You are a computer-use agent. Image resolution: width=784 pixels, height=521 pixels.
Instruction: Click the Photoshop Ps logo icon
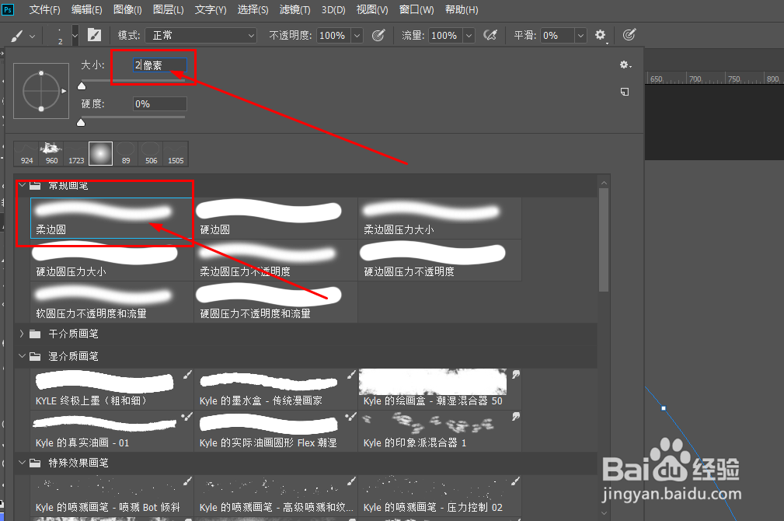(x=8, y=9)
